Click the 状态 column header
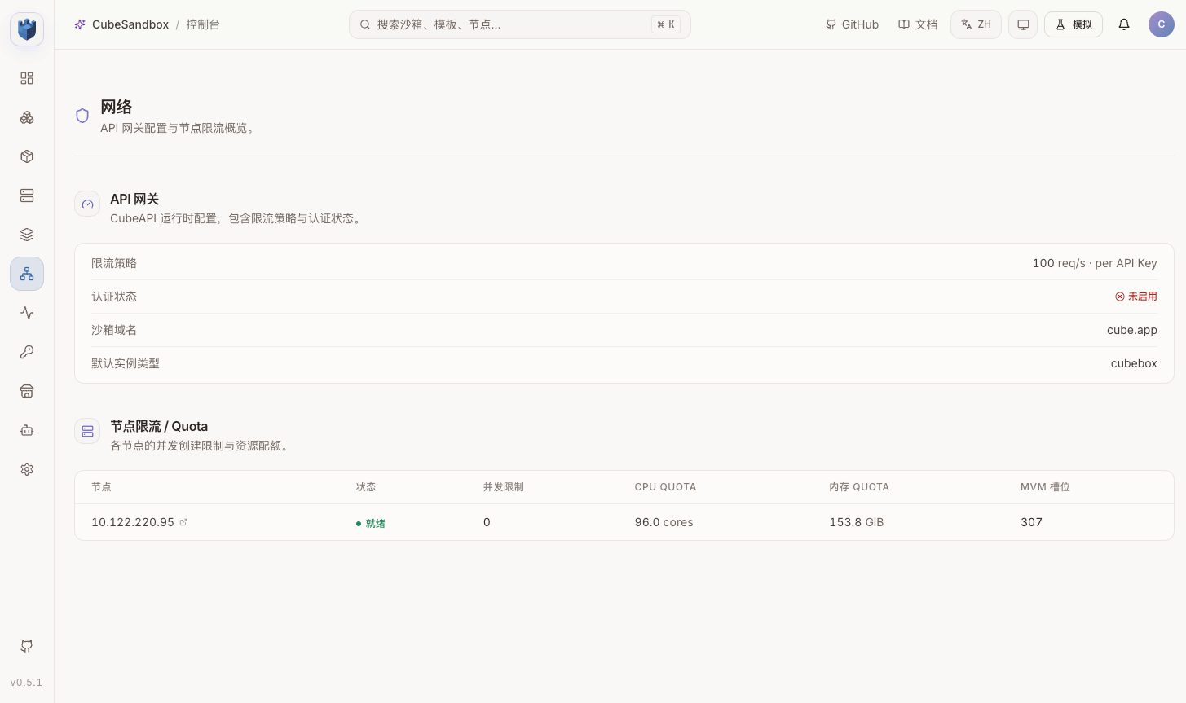 pyautogui.click(x=366, y=487)
